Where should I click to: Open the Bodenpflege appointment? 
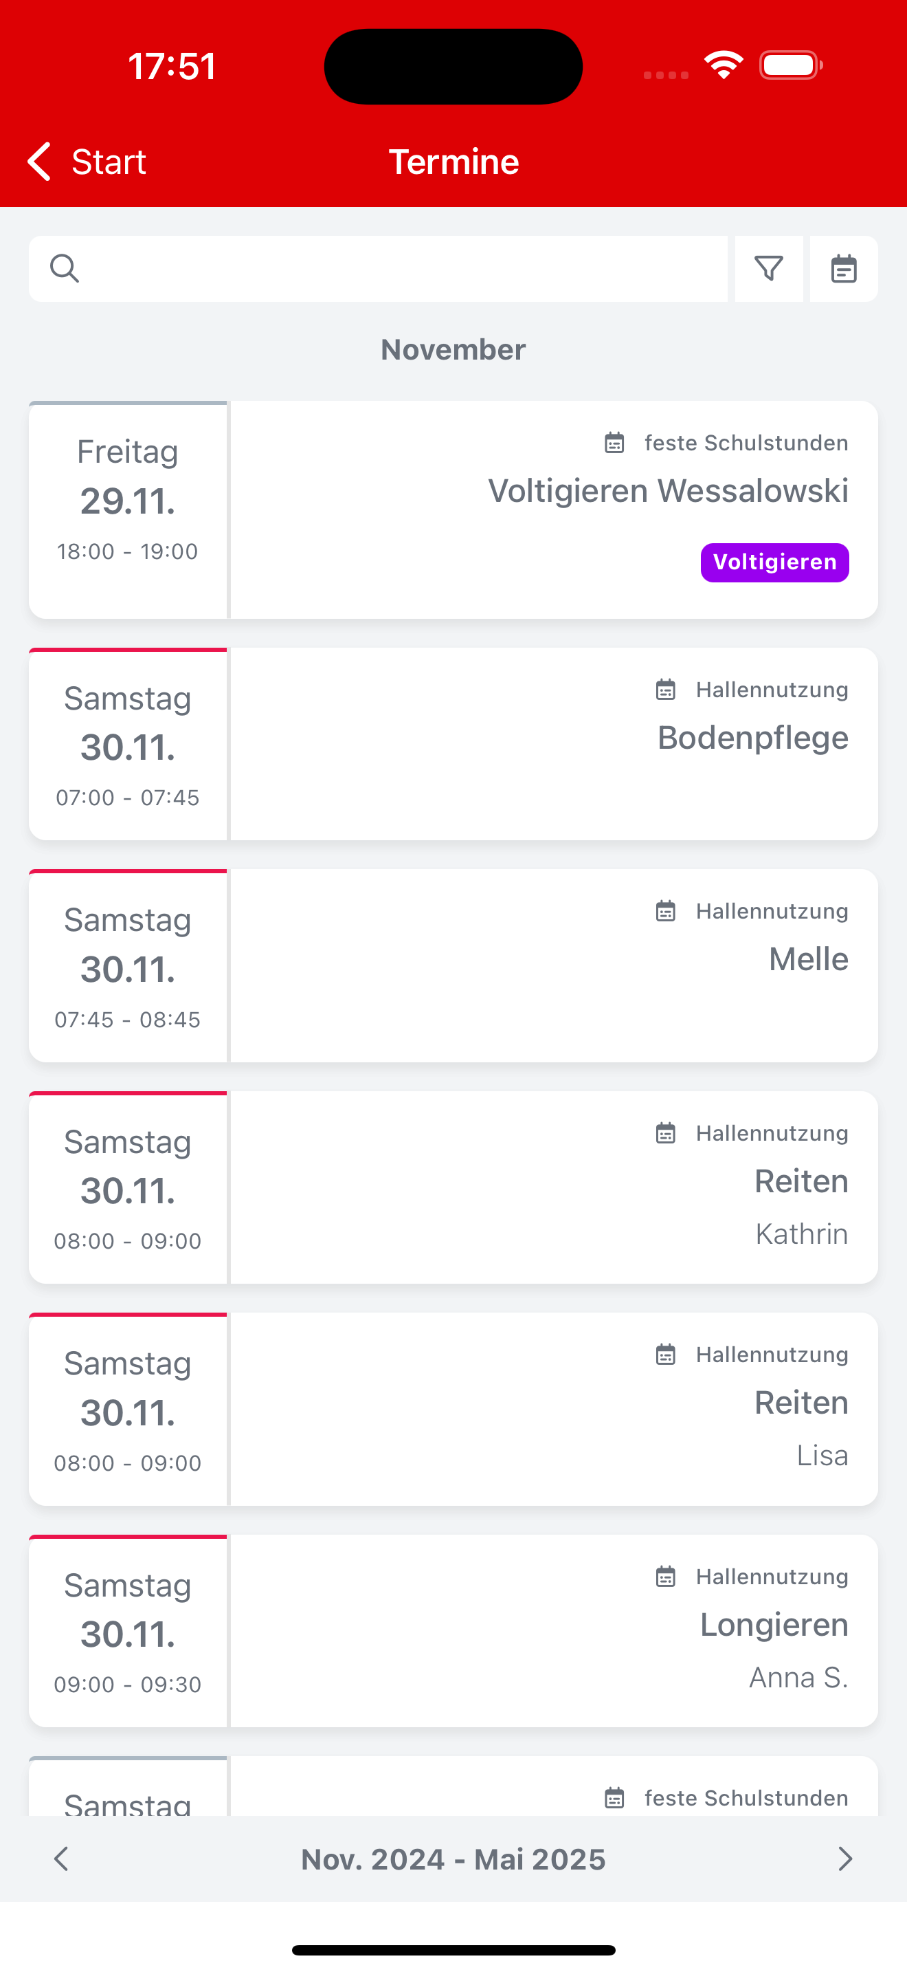(453, 744)
